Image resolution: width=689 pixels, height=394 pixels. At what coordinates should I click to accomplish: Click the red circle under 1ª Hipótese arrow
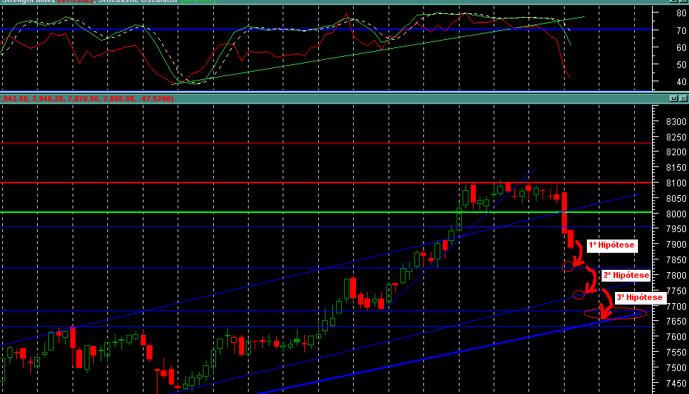[x=568, y=266]
